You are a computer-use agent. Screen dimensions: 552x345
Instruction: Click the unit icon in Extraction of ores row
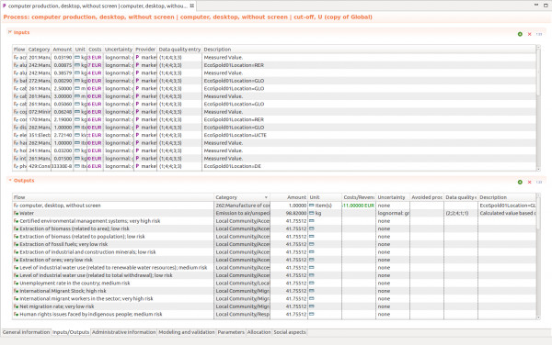point(312,260)
